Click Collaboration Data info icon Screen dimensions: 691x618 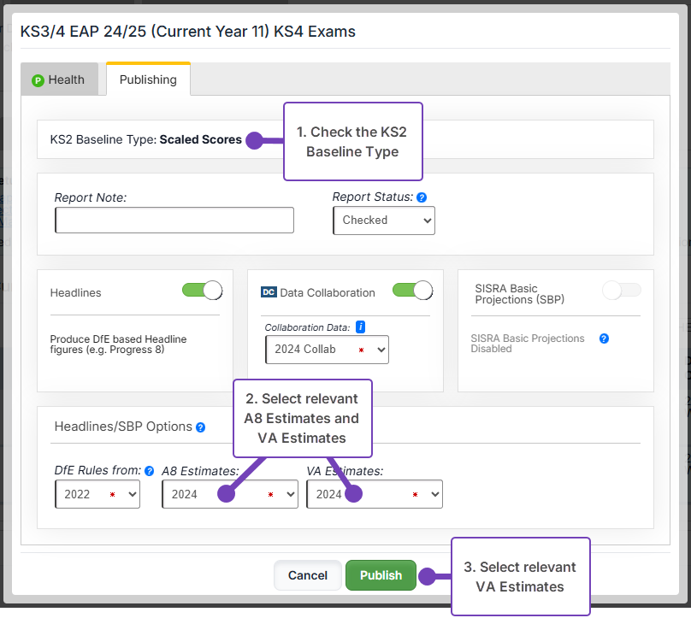pos(361,327)
